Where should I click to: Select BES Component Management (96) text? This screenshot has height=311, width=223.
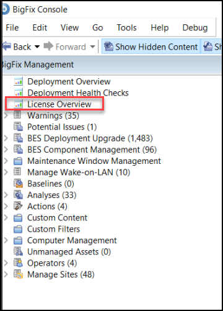[92, 150]
